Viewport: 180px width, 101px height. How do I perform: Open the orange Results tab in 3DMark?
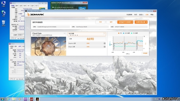[x=147, y=15]
